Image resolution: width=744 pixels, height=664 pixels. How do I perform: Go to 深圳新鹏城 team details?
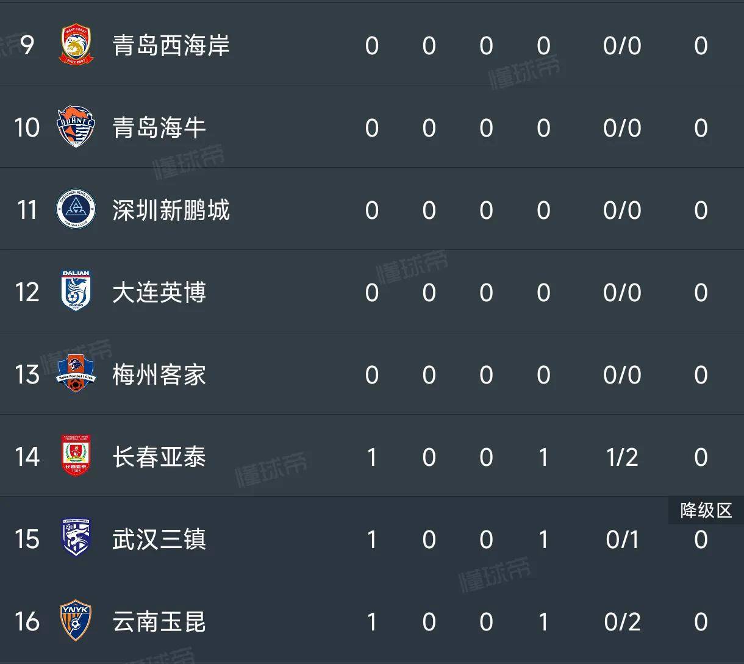(171, 210)
